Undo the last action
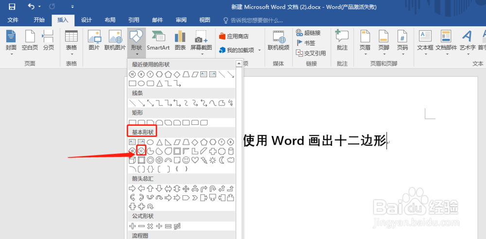The width and height of the screenshot is (486, 239). pyautogui.click(x=31, y=6)
